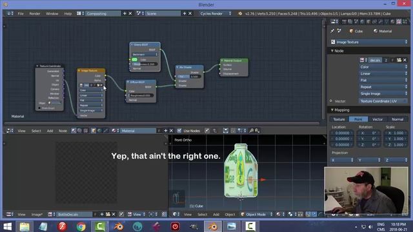Screen dimensions: 413x232
Task: Adjust the Mix Shader Fac slider
Action: (189, 77)
